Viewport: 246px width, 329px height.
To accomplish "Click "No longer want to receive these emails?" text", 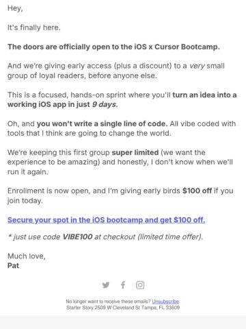I will click(x=108, y=302).
